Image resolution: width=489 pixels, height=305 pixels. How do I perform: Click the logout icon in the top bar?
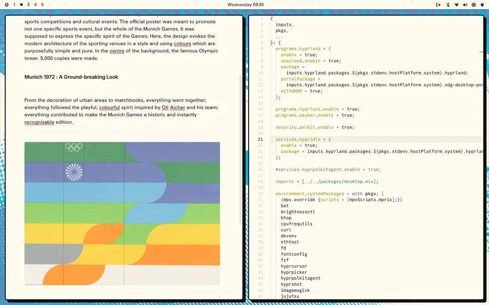438,5
